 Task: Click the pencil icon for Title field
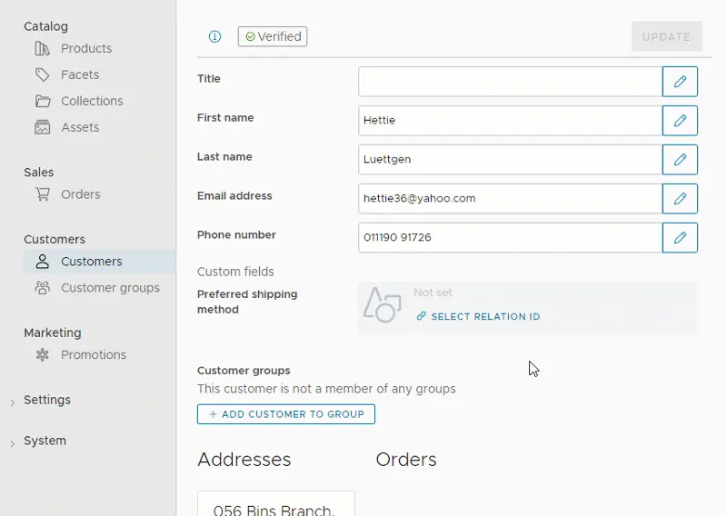pyautogui.click(x=680, y=81)
